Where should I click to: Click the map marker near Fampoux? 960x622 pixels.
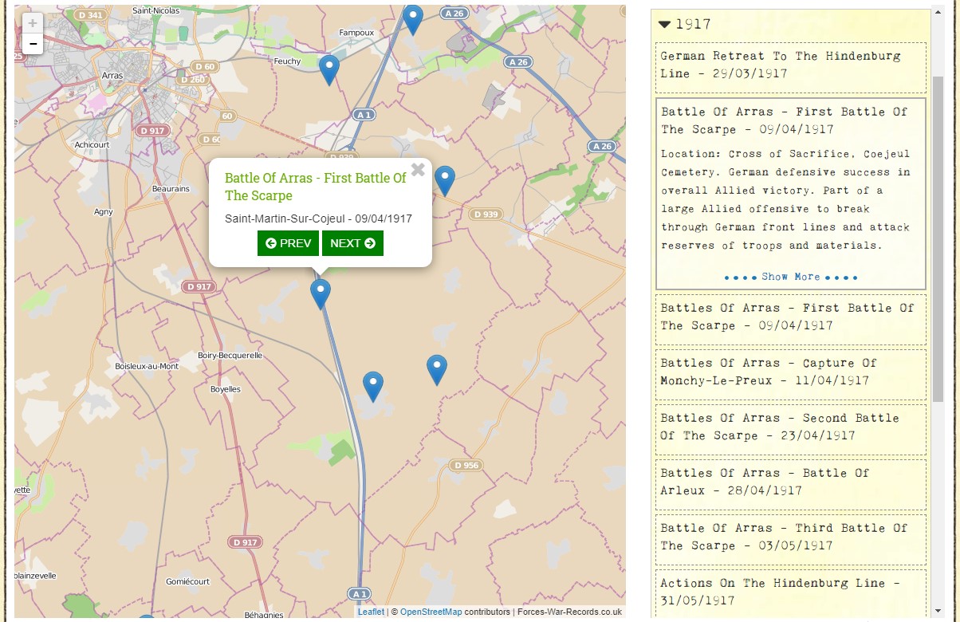(x=412, y=18)
